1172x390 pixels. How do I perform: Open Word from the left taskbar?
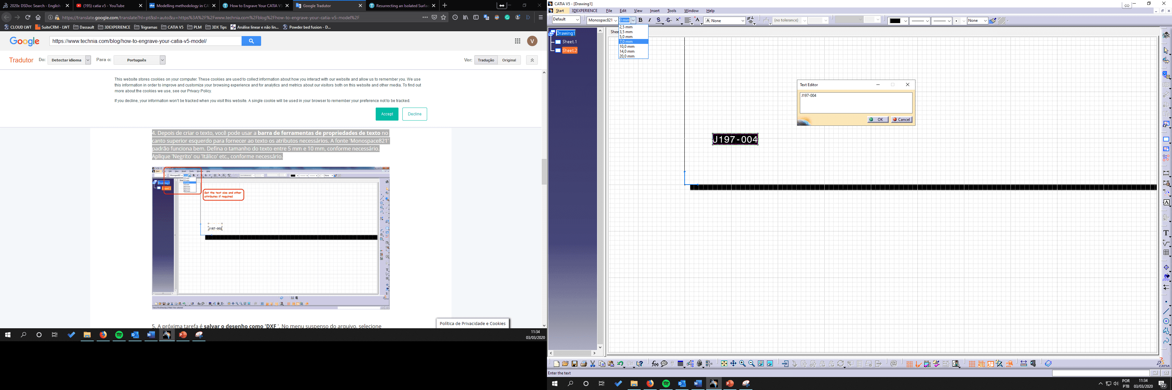tap(151, 335)
